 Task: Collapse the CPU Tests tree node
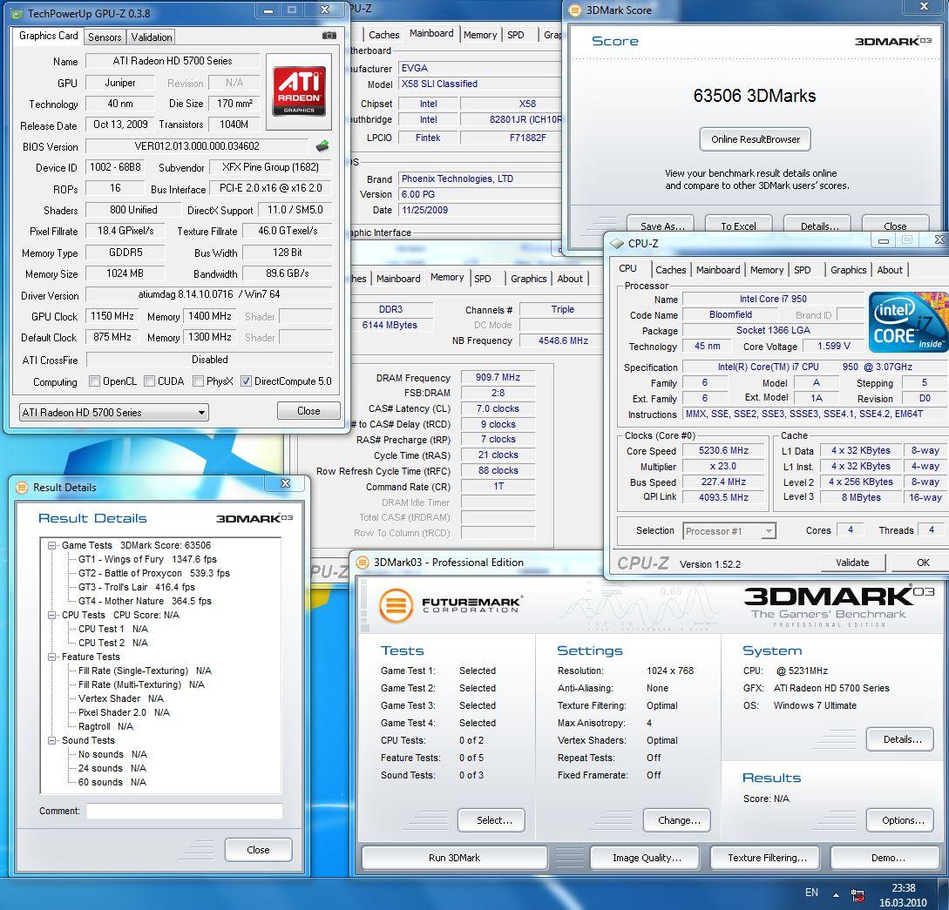pyautogui.click(x=52, y=615)
